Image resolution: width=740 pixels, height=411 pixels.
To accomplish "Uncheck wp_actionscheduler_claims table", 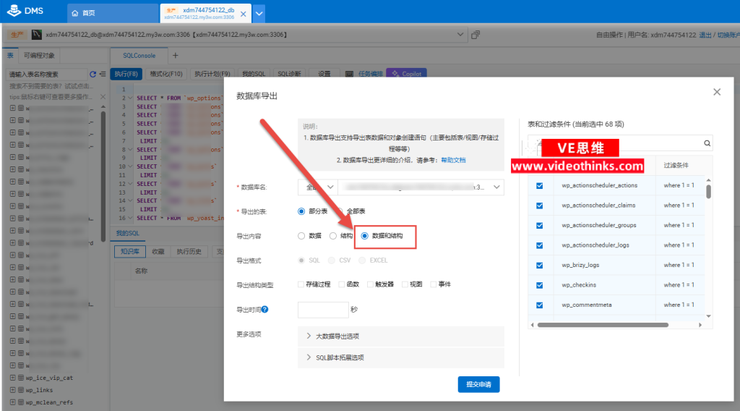I will (539, 205).
